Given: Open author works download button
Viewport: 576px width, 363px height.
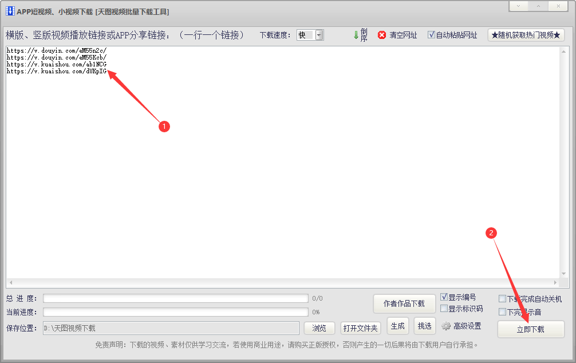Looking at the screenshot, I should coord(404,303).
